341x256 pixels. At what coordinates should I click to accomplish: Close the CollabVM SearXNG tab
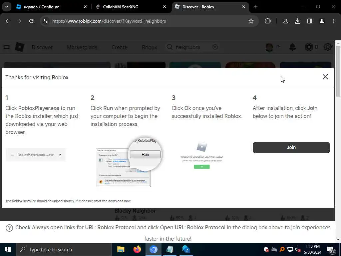(165, 7)
